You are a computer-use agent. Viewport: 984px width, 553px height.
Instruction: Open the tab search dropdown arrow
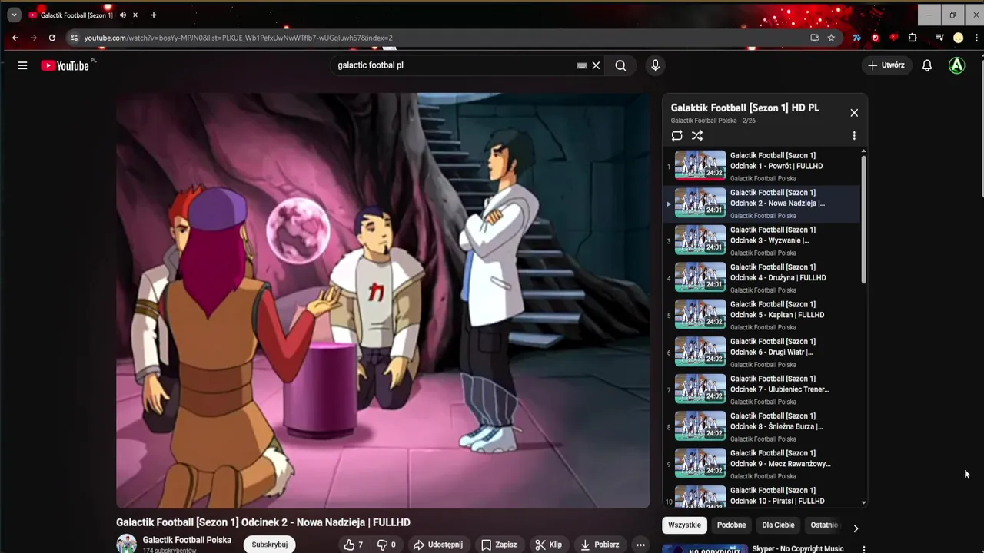click(14, 15)
